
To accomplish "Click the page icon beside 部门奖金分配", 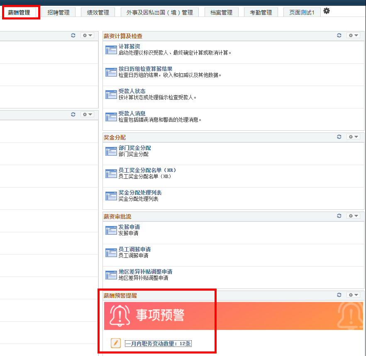I will coord(111,152).
